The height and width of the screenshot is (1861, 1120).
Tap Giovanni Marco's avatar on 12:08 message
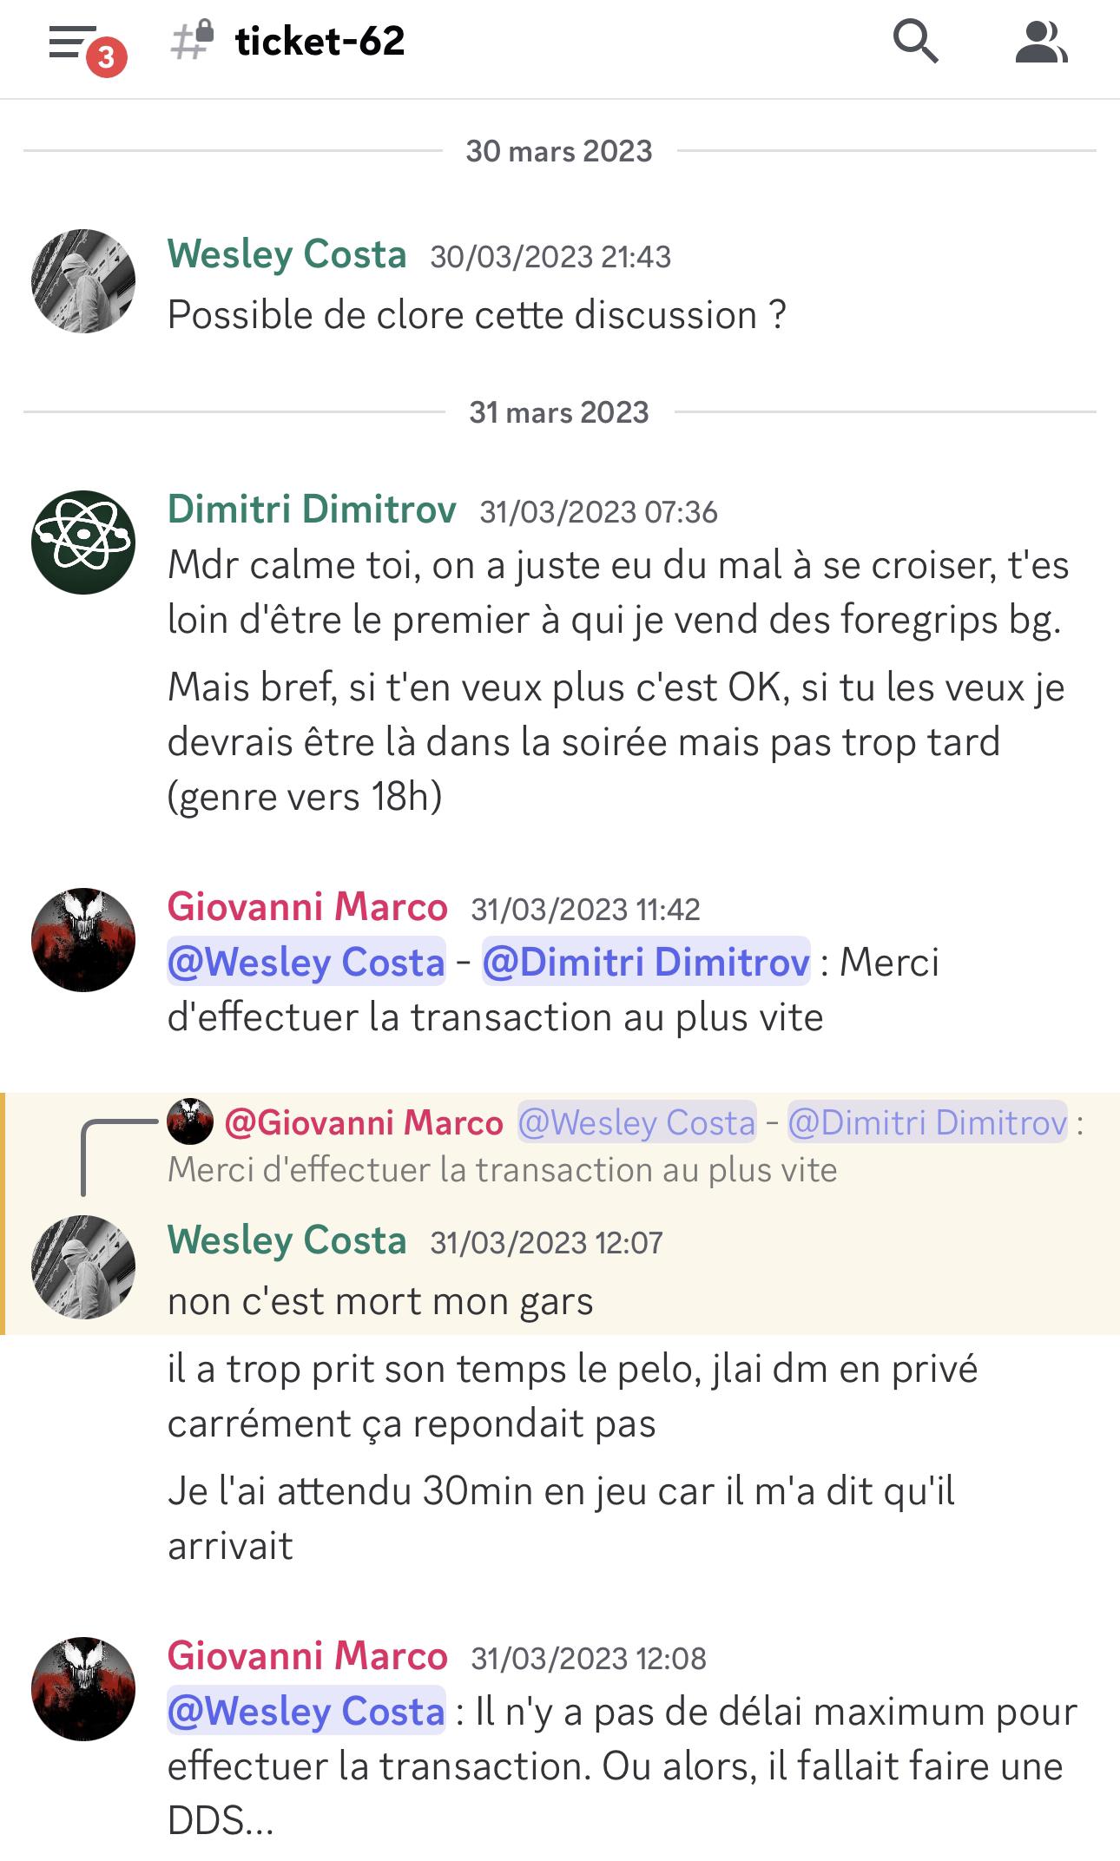point(83,1689)
